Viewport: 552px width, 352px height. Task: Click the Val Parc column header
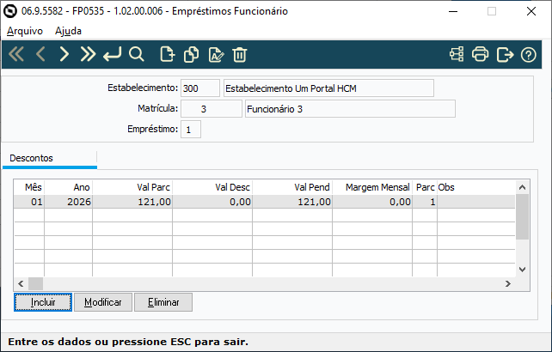pyautogui.click(x=132, y=187)
